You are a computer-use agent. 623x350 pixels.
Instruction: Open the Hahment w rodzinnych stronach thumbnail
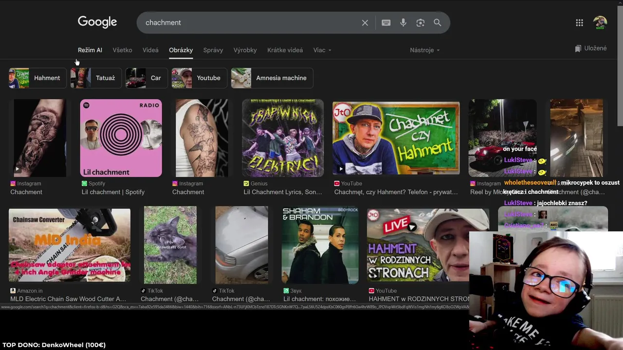428,245
